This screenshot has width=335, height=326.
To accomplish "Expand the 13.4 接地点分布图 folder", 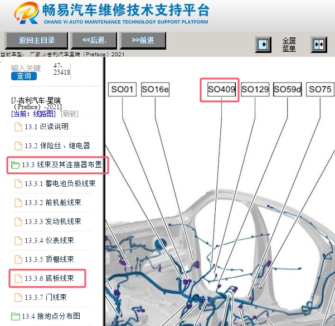I will click(16, 317).
